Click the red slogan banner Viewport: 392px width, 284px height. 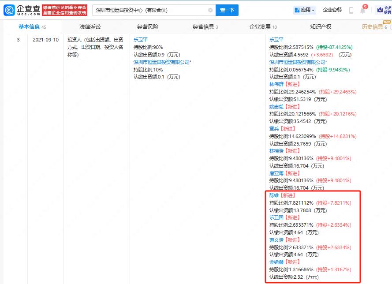pyautogui.click(x=64, y=10)
